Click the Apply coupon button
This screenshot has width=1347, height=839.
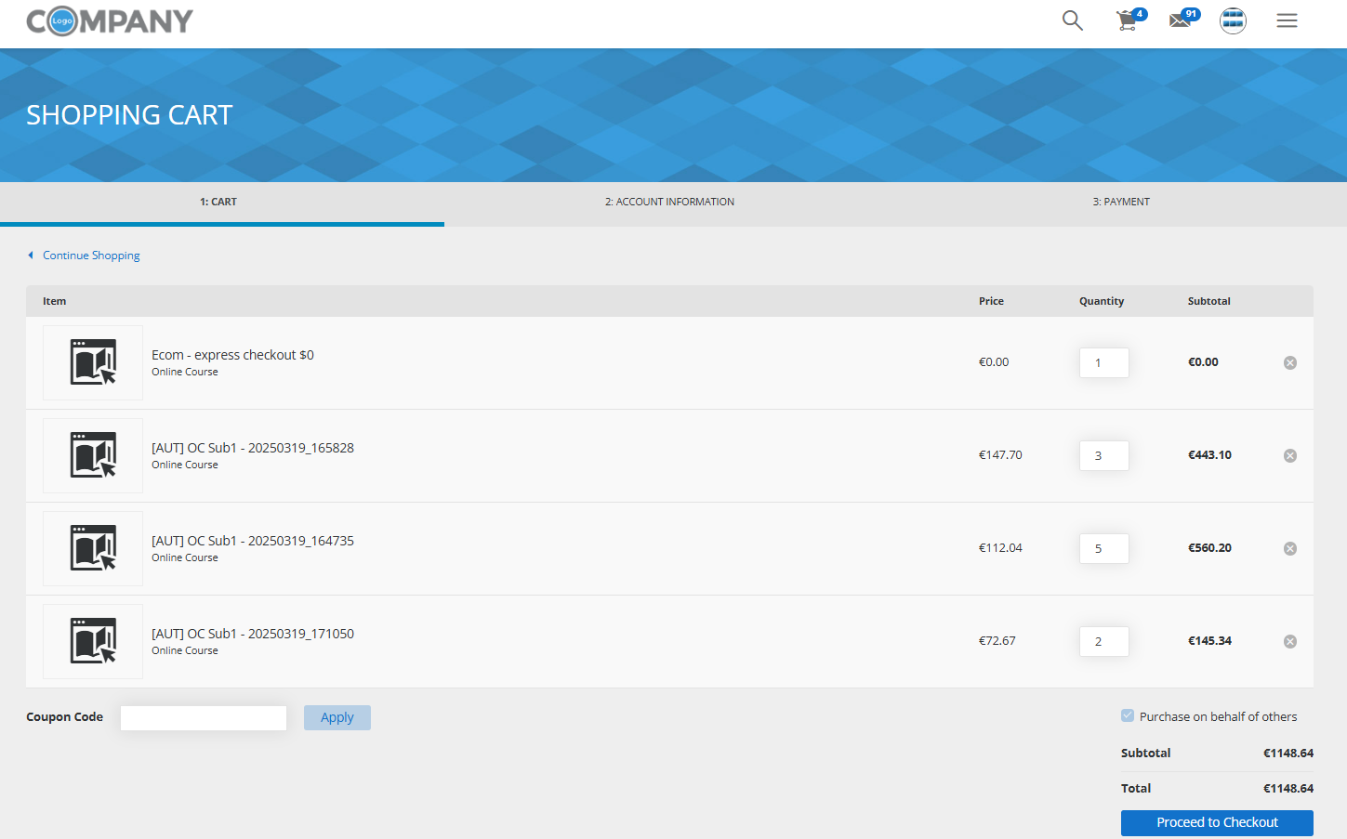coord(337,717)
